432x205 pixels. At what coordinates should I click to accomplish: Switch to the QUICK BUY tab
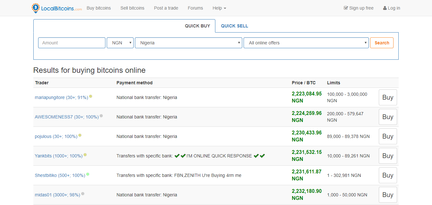197,26
